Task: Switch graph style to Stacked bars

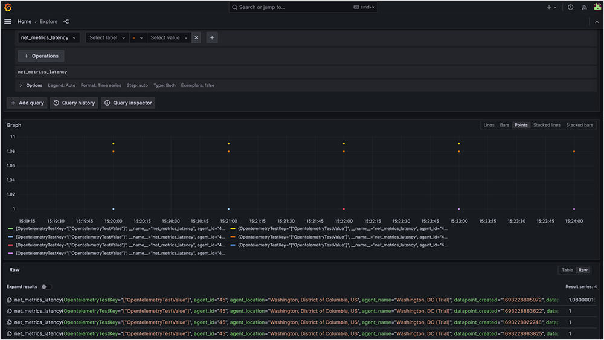Action: coord(579,125)
